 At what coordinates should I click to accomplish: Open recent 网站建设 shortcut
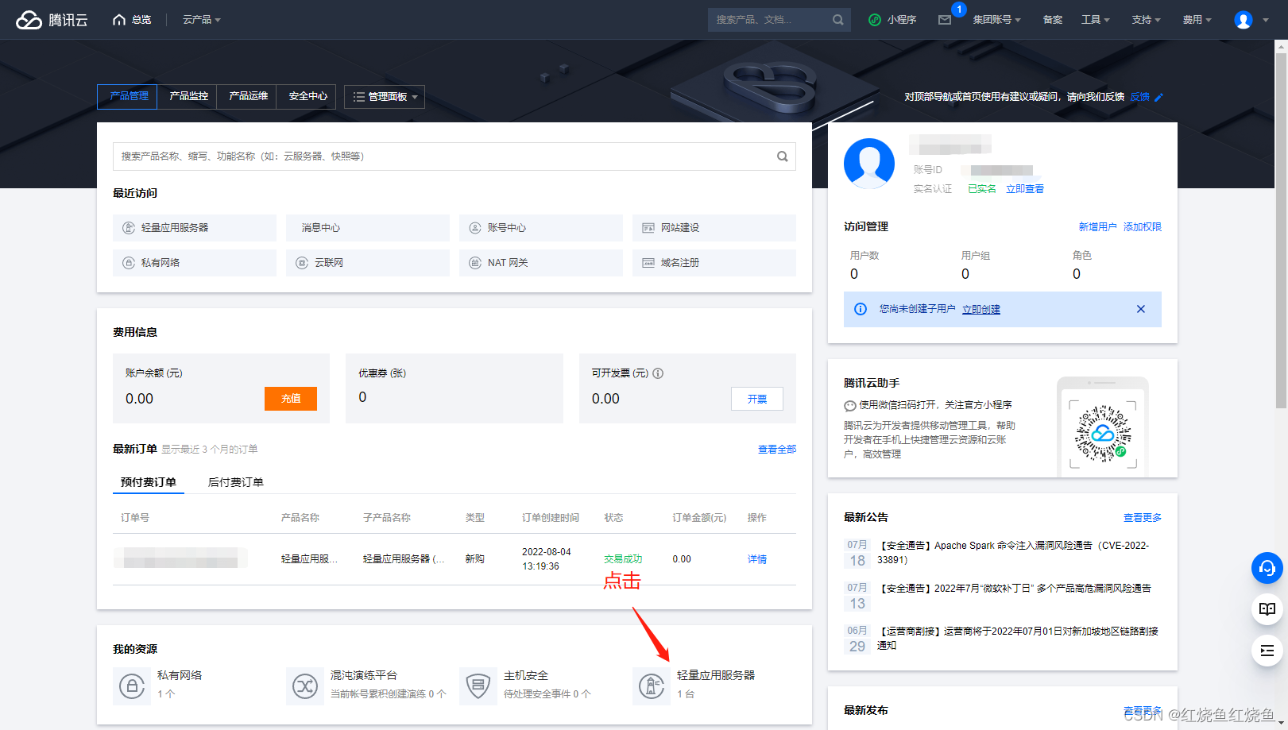(714, 228)
